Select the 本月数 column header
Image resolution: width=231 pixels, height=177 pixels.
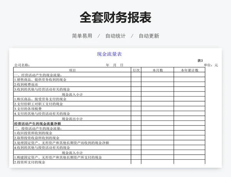(x=157, y=70)
